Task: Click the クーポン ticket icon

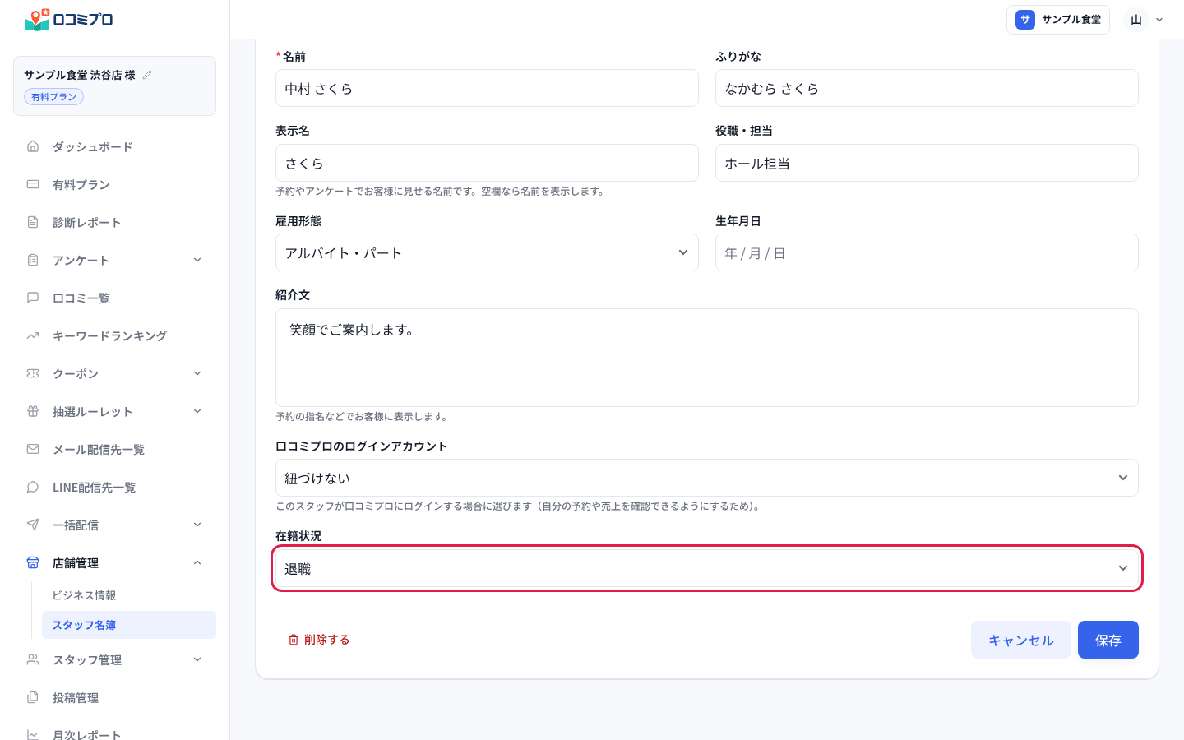Action: click(x=33, y=373)
